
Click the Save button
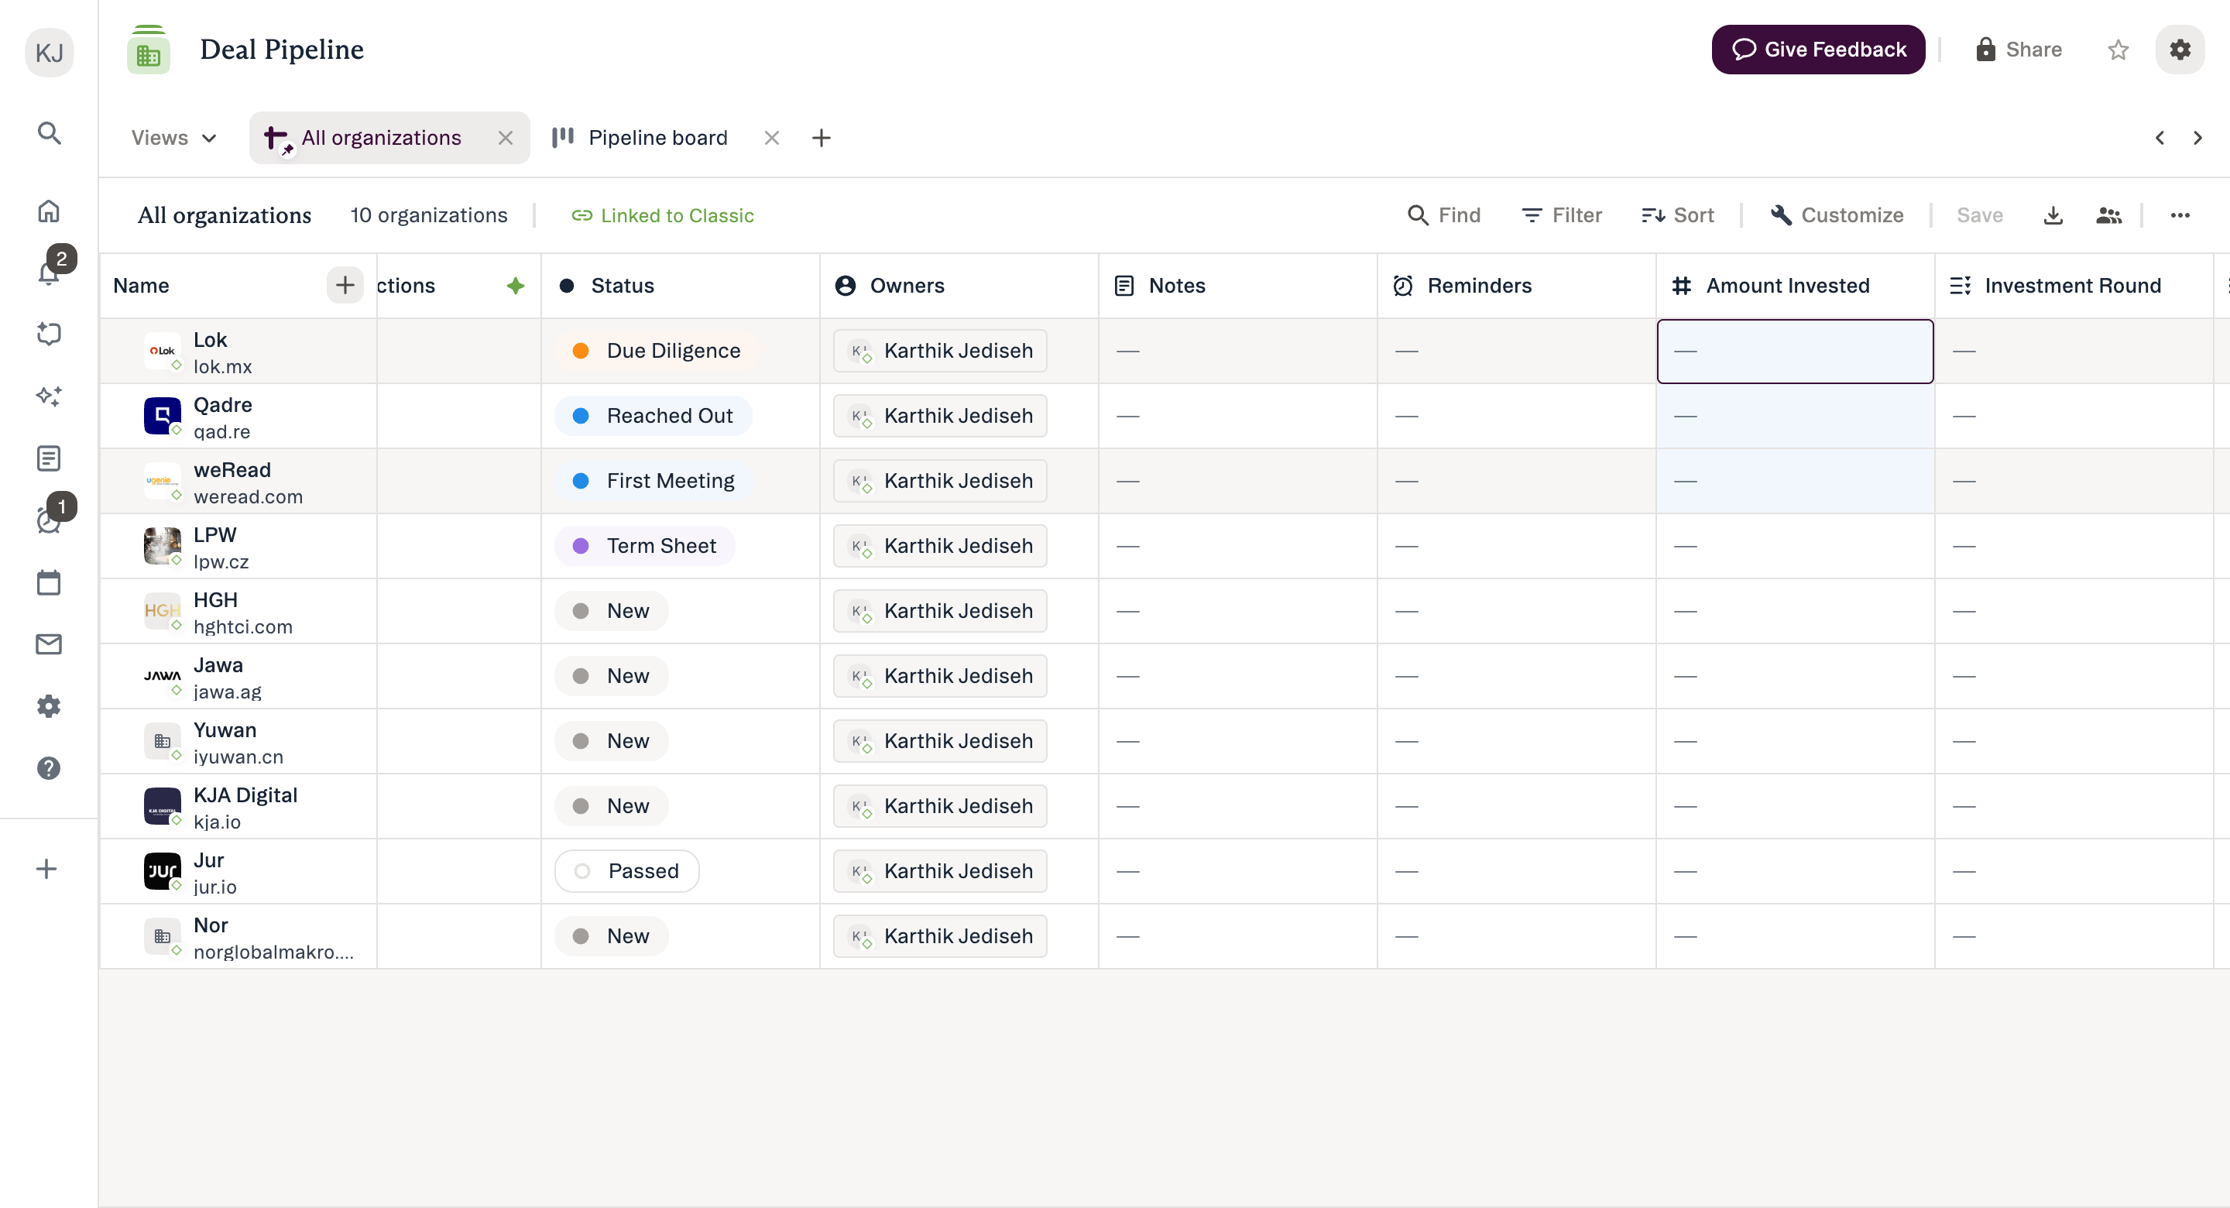tap(1980, 215)
